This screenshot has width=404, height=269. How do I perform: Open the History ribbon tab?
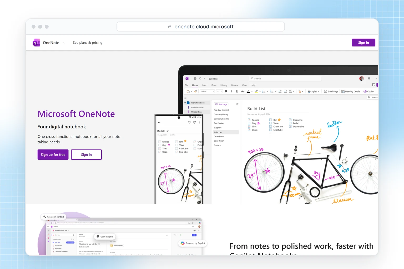click(x=224, y=85)
